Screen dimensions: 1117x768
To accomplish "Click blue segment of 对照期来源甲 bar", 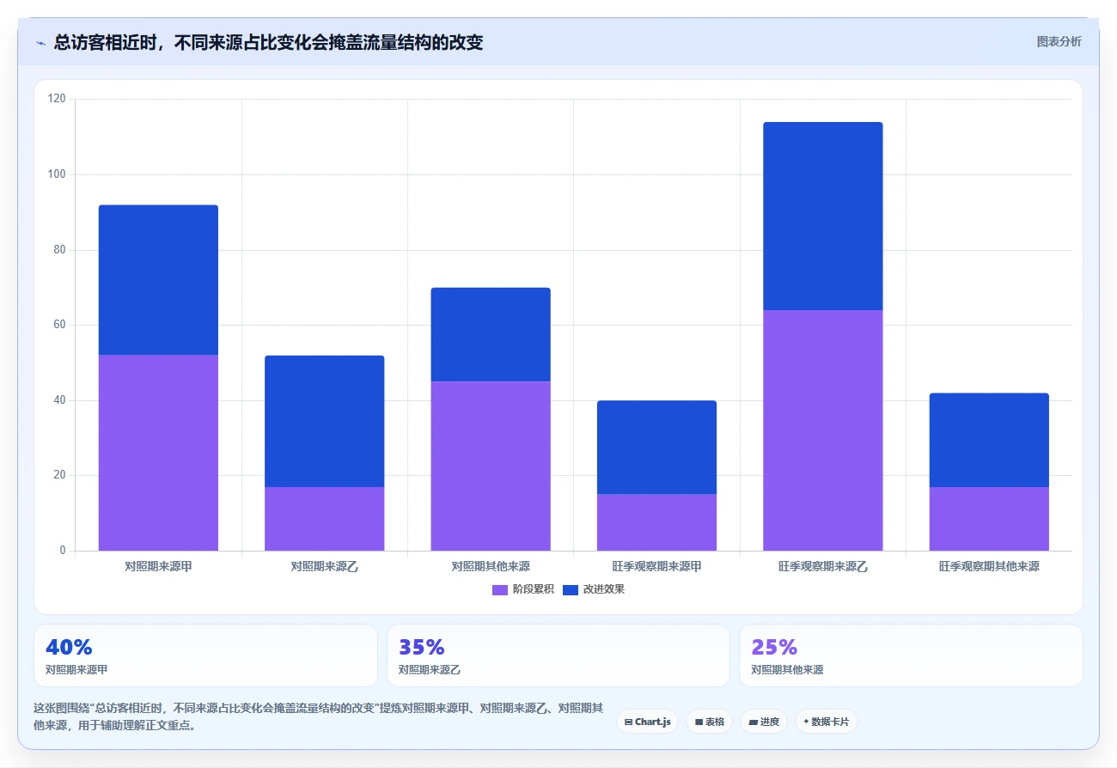I will click(158, 280).
